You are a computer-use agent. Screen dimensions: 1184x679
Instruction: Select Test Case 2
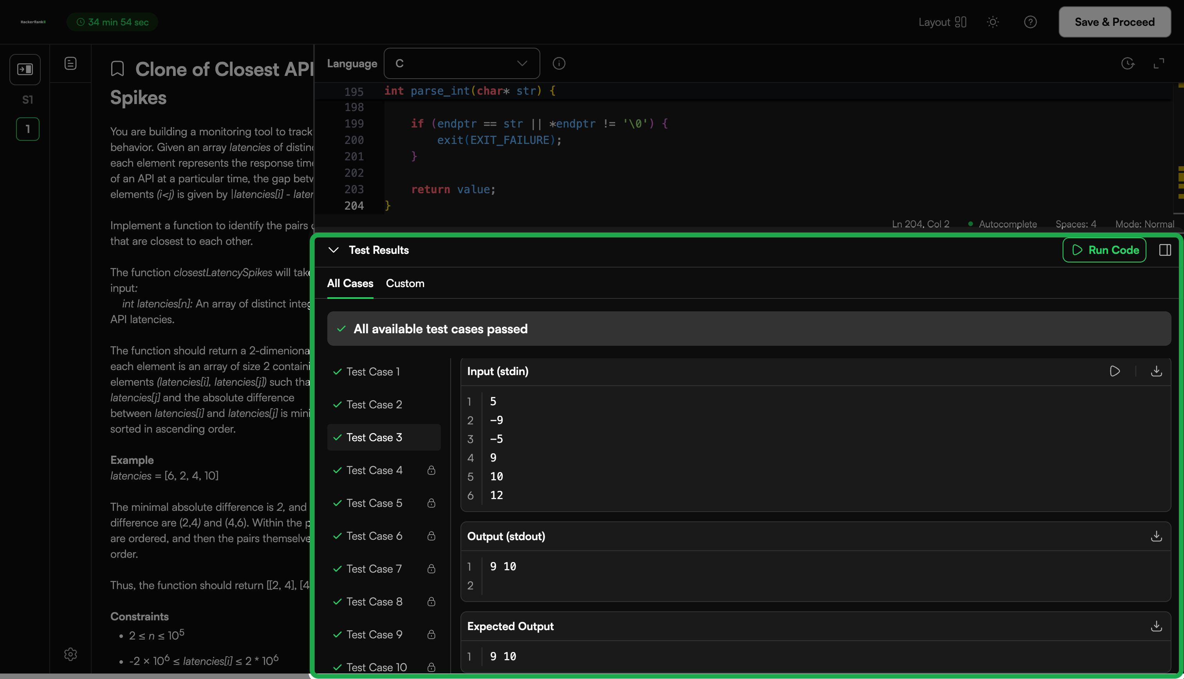(374, 404)
